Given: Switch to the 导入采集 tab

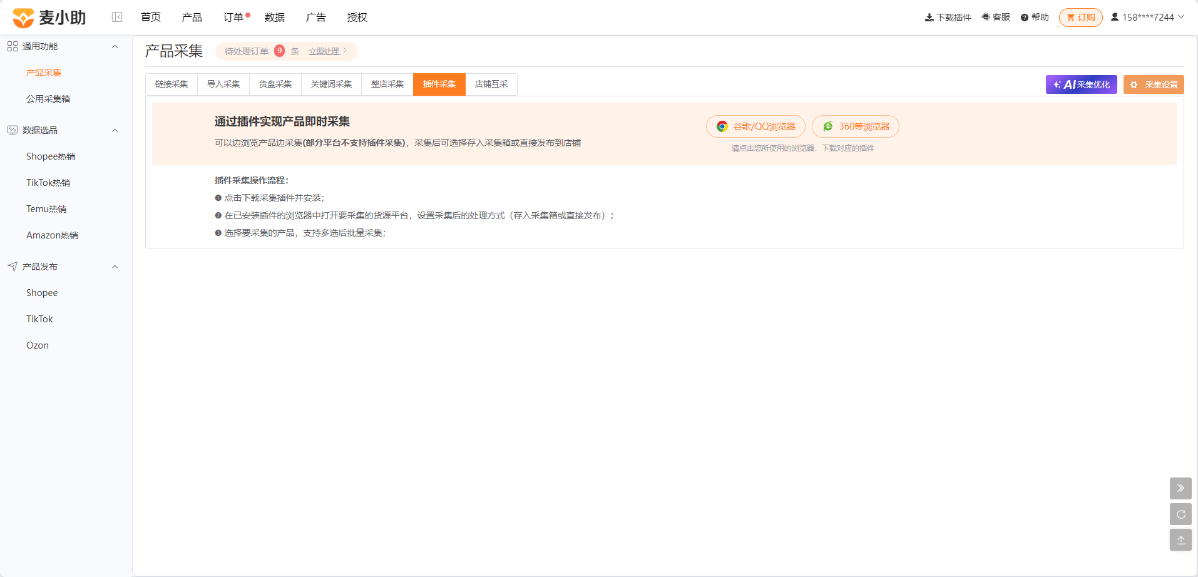Looking at the screenshot, I should pyautogui.click(x=223, y=84).
